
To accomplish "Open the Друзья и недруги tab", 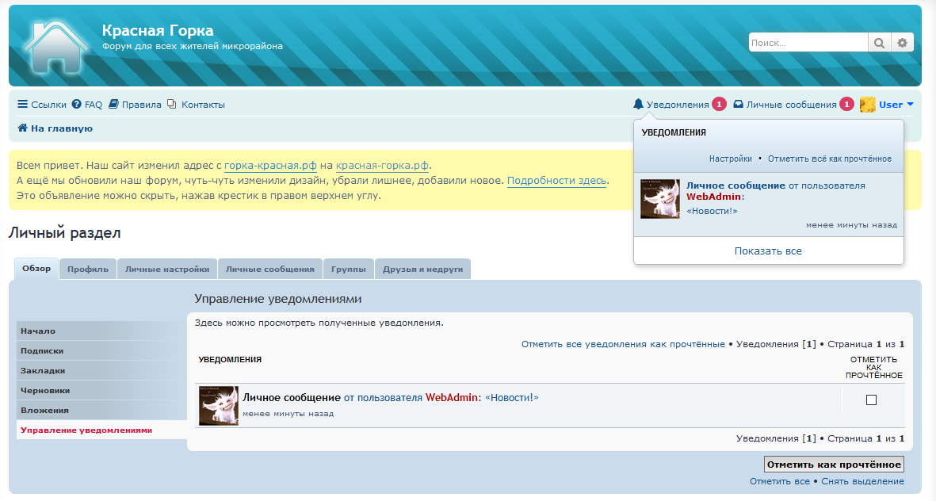I will click(x=422, y=270).
